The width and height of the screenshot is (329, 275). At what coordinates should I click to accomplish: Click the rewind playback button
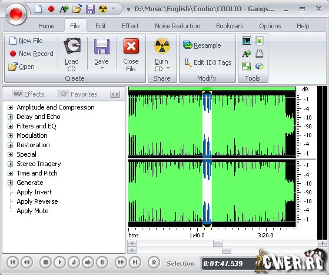coord(27,262)
